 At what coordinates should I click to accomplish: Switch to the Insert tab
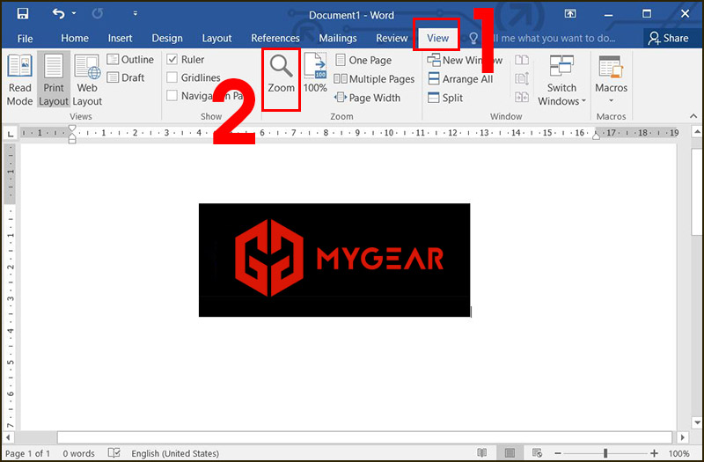120,38
